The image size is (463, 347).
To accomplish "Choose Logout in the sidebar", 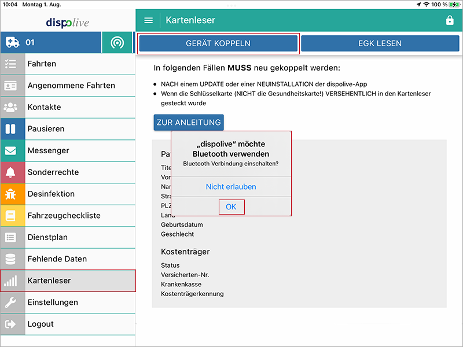I will click(x=68, y=324).
